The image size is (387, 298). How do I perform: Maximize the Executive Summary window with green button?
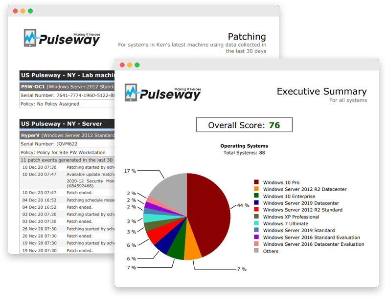point(137,65)
